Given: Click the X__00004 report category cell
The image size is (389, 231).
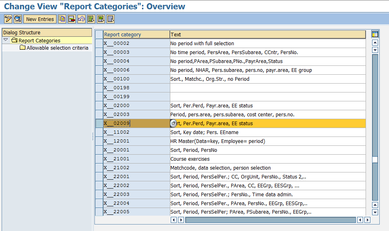Looking at the screenshot, I should [136, 61].
